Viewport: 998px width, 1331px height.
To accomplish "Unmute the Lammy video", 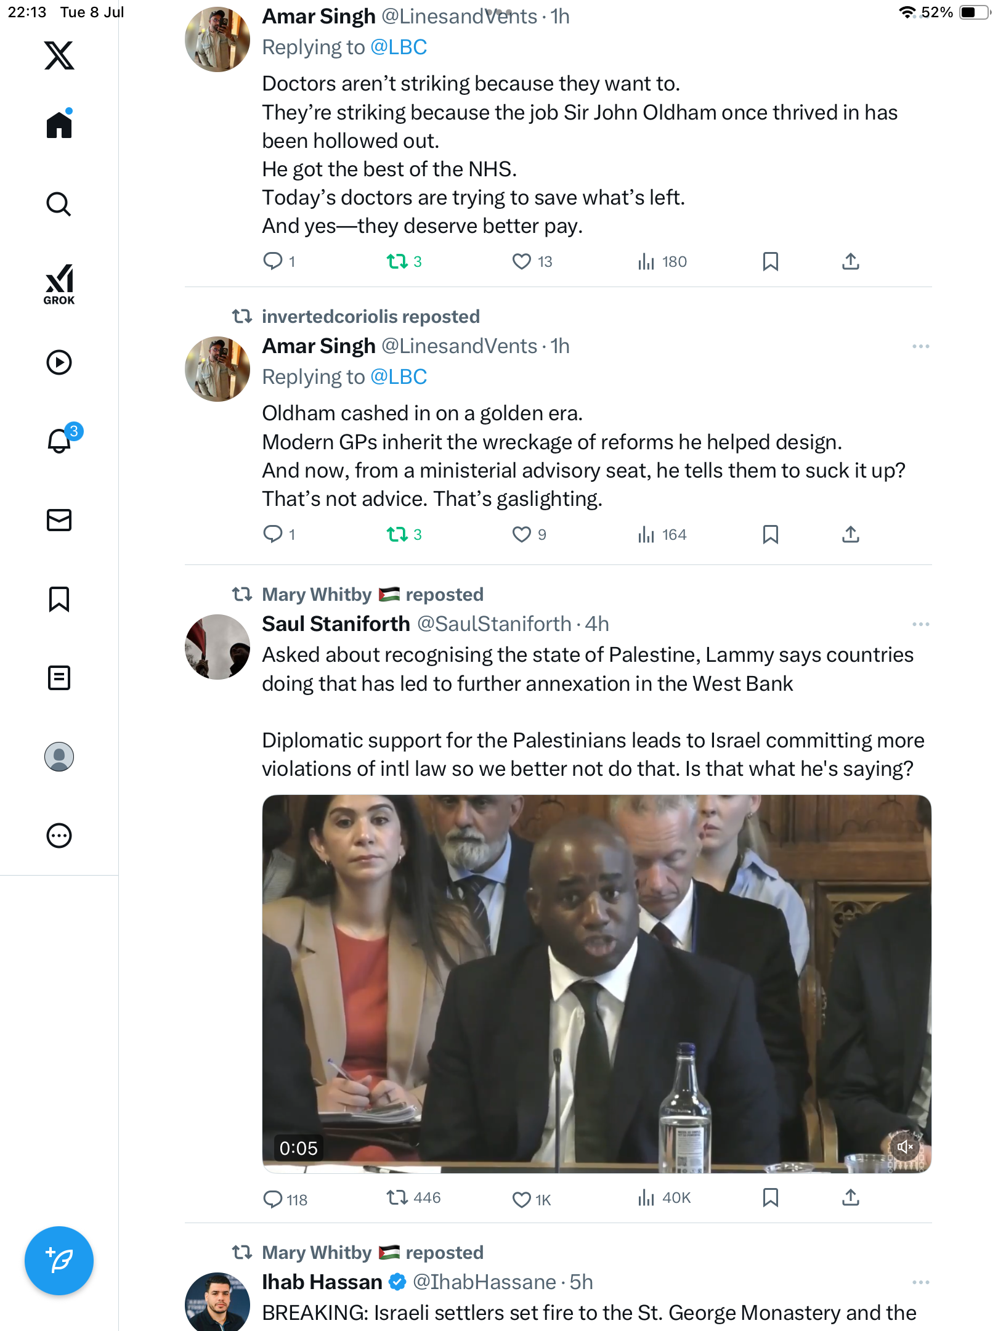I will (x=905, y=1147).
